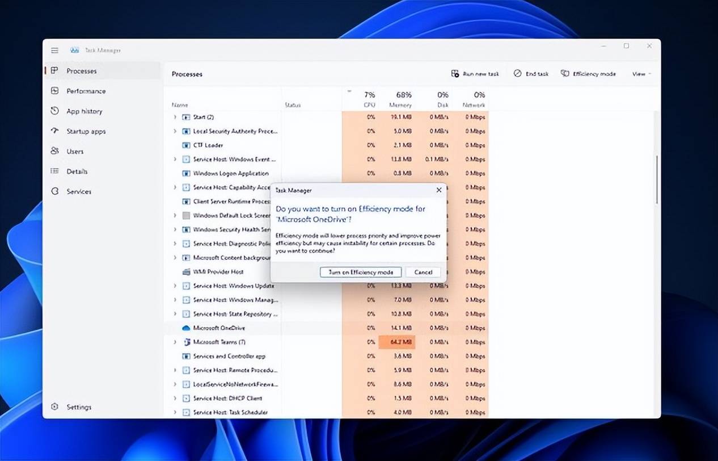
Task: Click the Efficiency mode toolbar icon
Action: pos(565,74)
